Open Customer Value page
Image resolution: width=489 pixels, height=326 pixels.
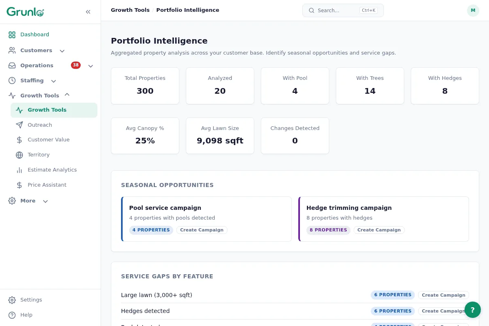pyautogui.click(x=54, y=140)
